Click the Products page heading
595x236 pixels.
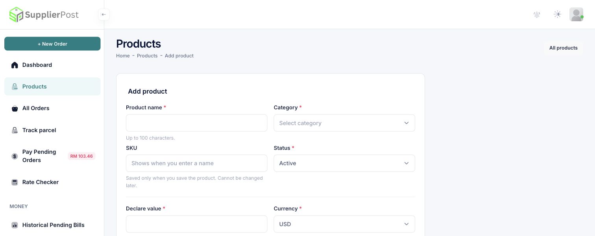coord(139,44)
